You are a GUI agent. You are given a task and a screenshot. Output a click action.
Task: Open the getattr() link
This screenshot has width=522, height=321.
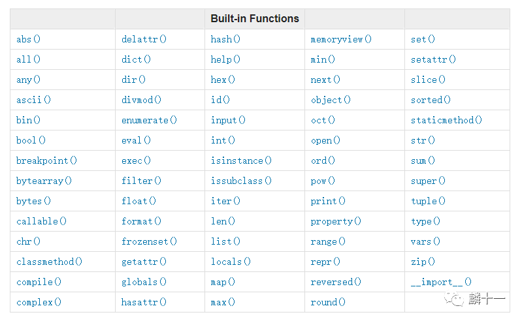[144, 262]
